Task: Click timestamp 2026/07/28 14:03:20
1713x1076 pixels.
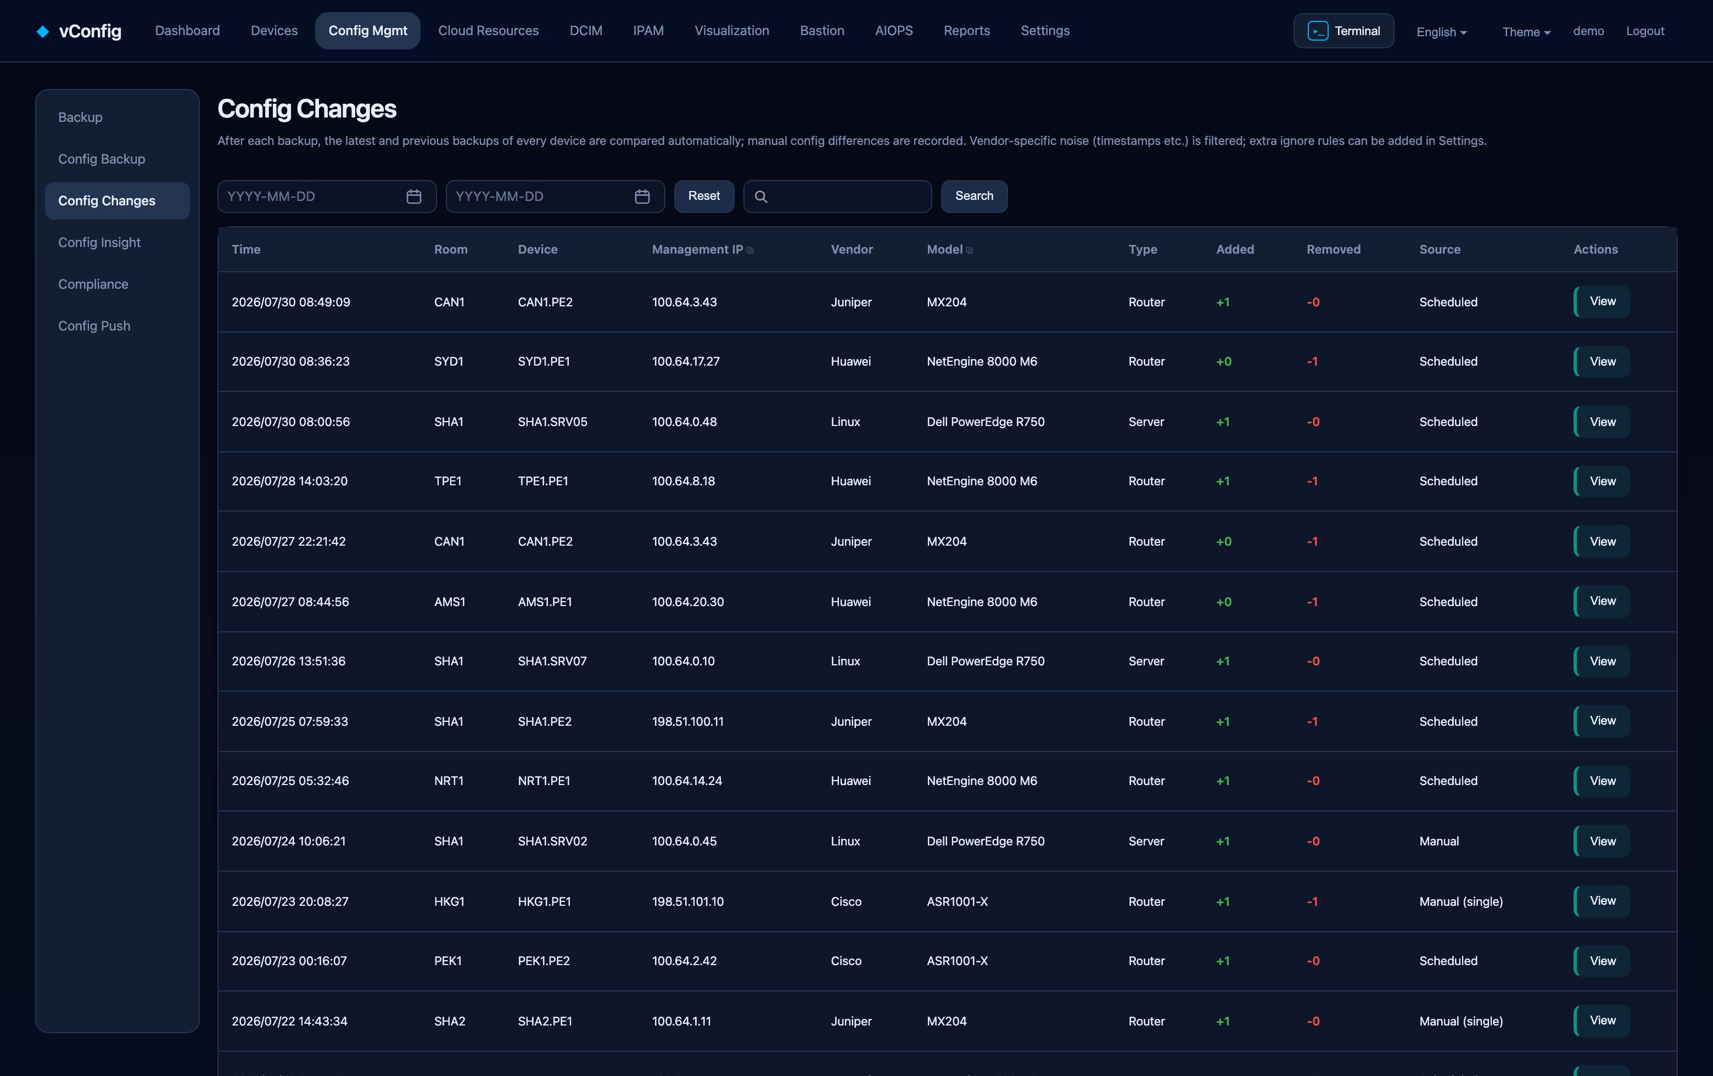Action: tap(289, 481)
